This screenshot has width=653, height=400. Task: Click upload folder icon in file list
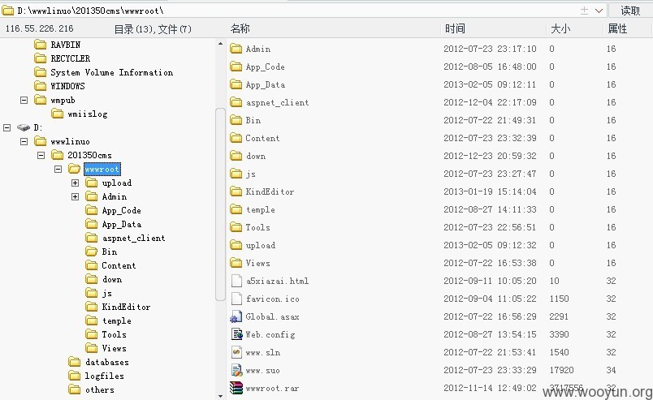point(236,245)
